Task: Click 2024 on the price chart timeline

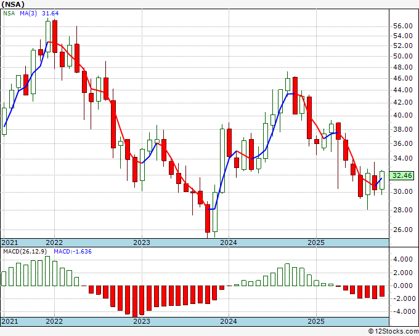Action: pyautogui.click(x=229, y=242)
